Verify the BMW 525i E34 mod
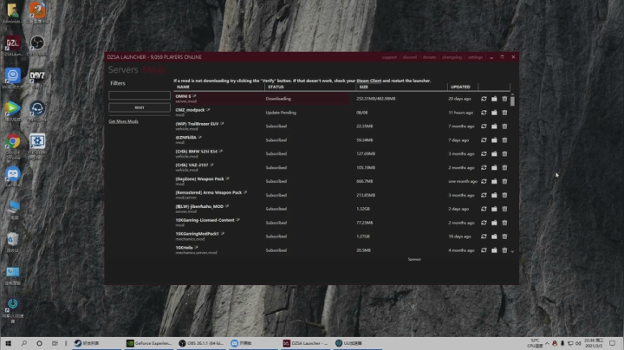Viewport: 624px width, 350px height. [x=484, y=153]
